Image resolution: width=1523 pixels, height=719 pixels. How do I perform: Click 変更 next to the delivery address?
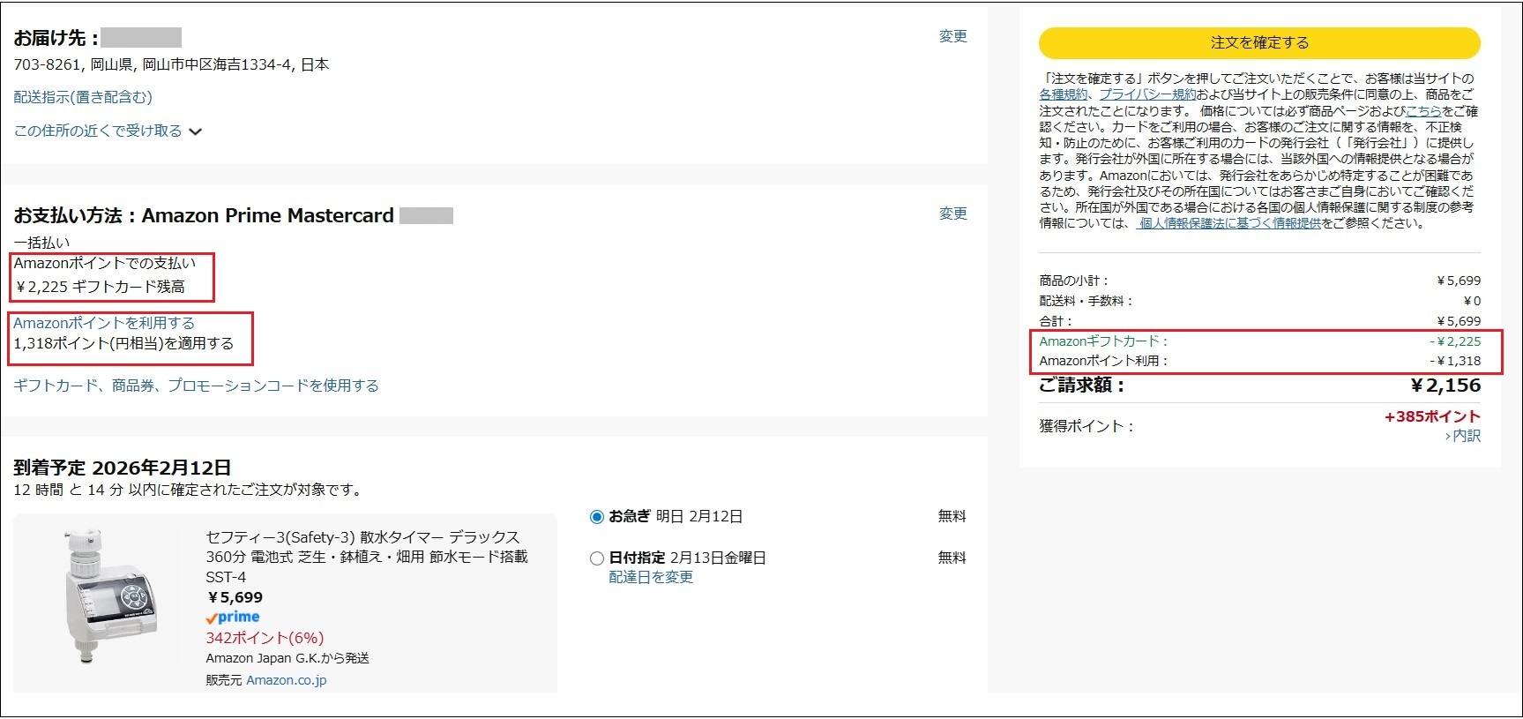point(952,36)
